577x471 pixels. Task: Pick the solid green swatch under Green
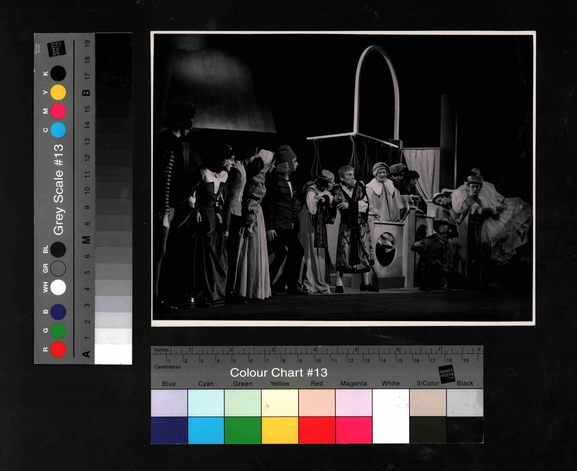pos(243,430)
